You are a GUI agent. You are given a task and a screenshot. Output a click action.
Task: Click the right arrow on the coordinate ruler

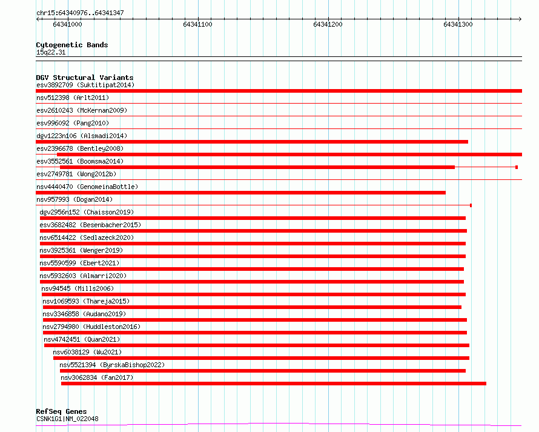coord(520,19)
